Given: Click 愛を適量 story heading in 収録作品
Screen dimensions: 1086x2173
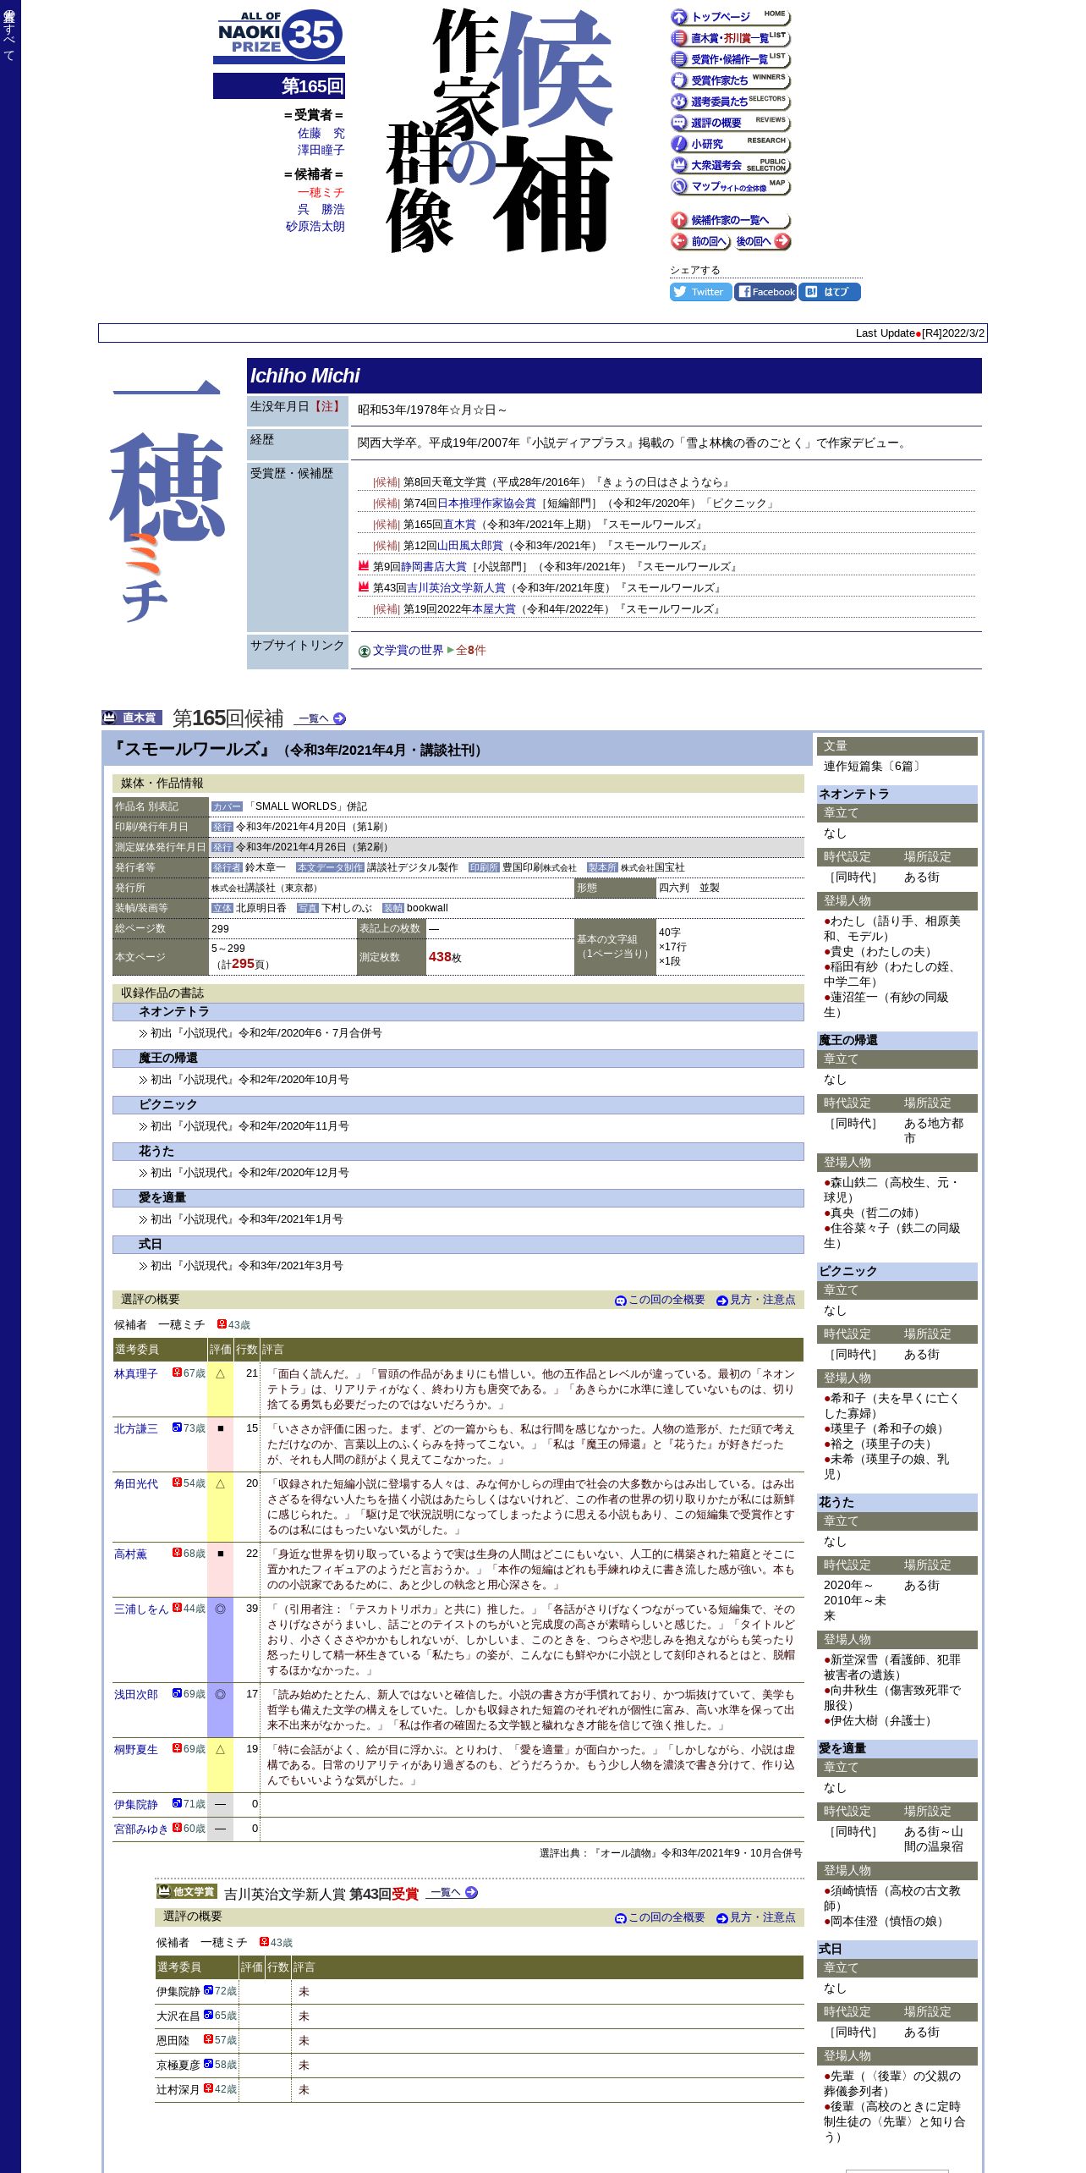Looking at the screenshot, I should (458, 1198).
